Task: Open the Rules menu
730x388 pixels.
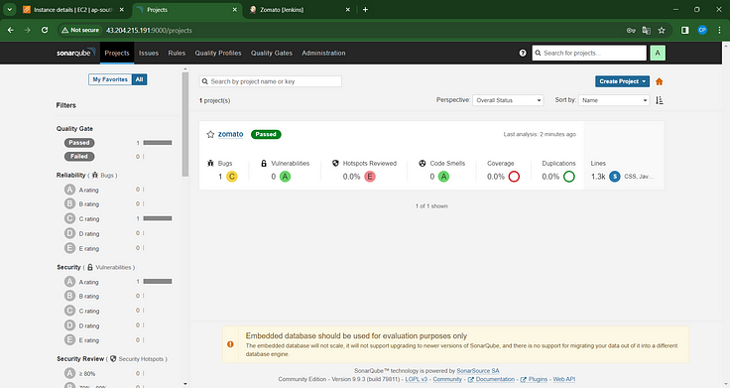Action: [x=177, y=54]
